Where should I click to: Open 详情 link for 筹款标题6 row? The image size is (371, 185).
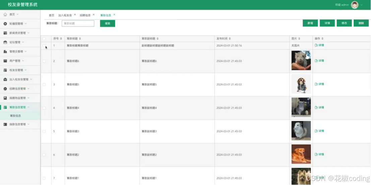(319, 61)
